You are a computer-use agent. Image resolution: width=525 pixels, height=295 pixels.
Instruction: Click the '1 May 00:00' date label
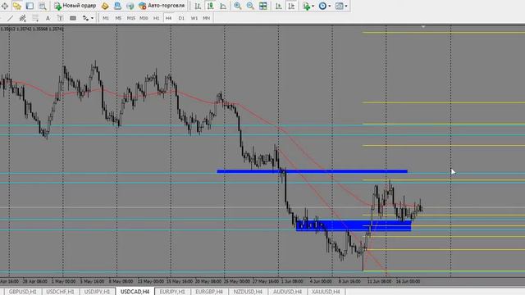(64, 282)
